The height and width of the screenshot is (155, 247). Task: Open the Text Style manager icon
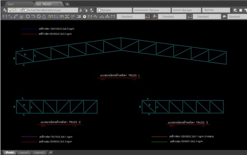[155, 16]
